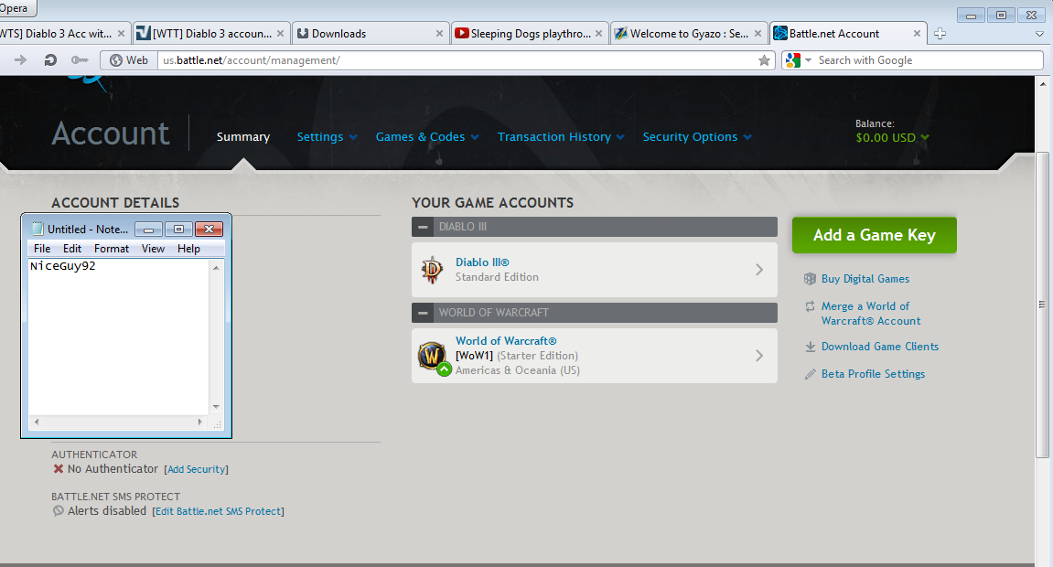The width and height of the screenshot is (1053, 567).
Task: Click the Add Security link
Action: pos(196,470)
